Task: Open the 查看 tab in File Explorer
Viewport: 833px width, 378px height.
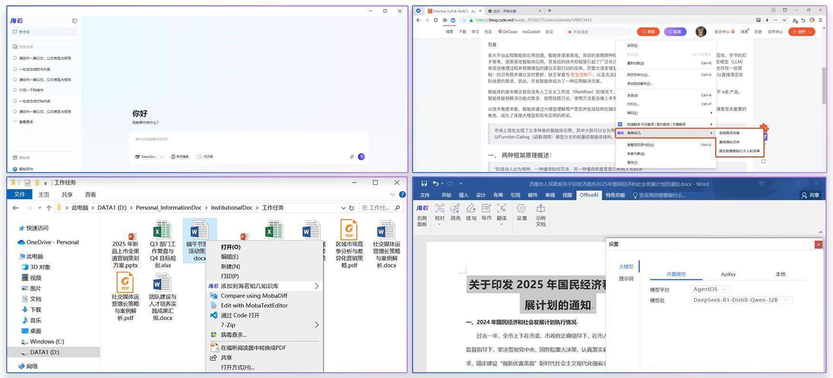Action: (90, 194)
